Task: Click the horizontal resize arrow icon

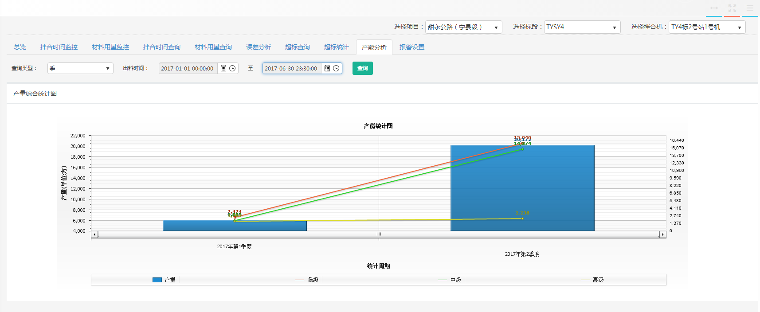Action: (714, 8)
